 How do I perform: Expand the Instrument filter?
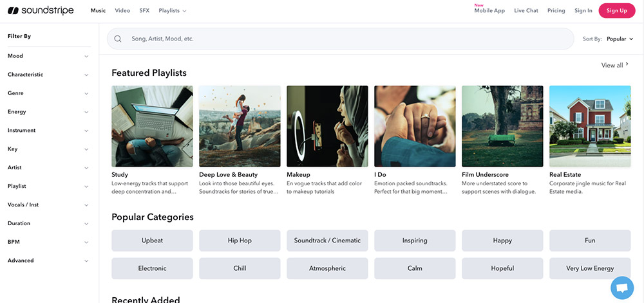(x=48, y=131)
